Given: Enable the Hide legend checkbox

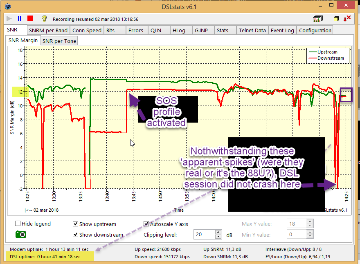Looking at the screenshot, I should (x=18, y=224).
